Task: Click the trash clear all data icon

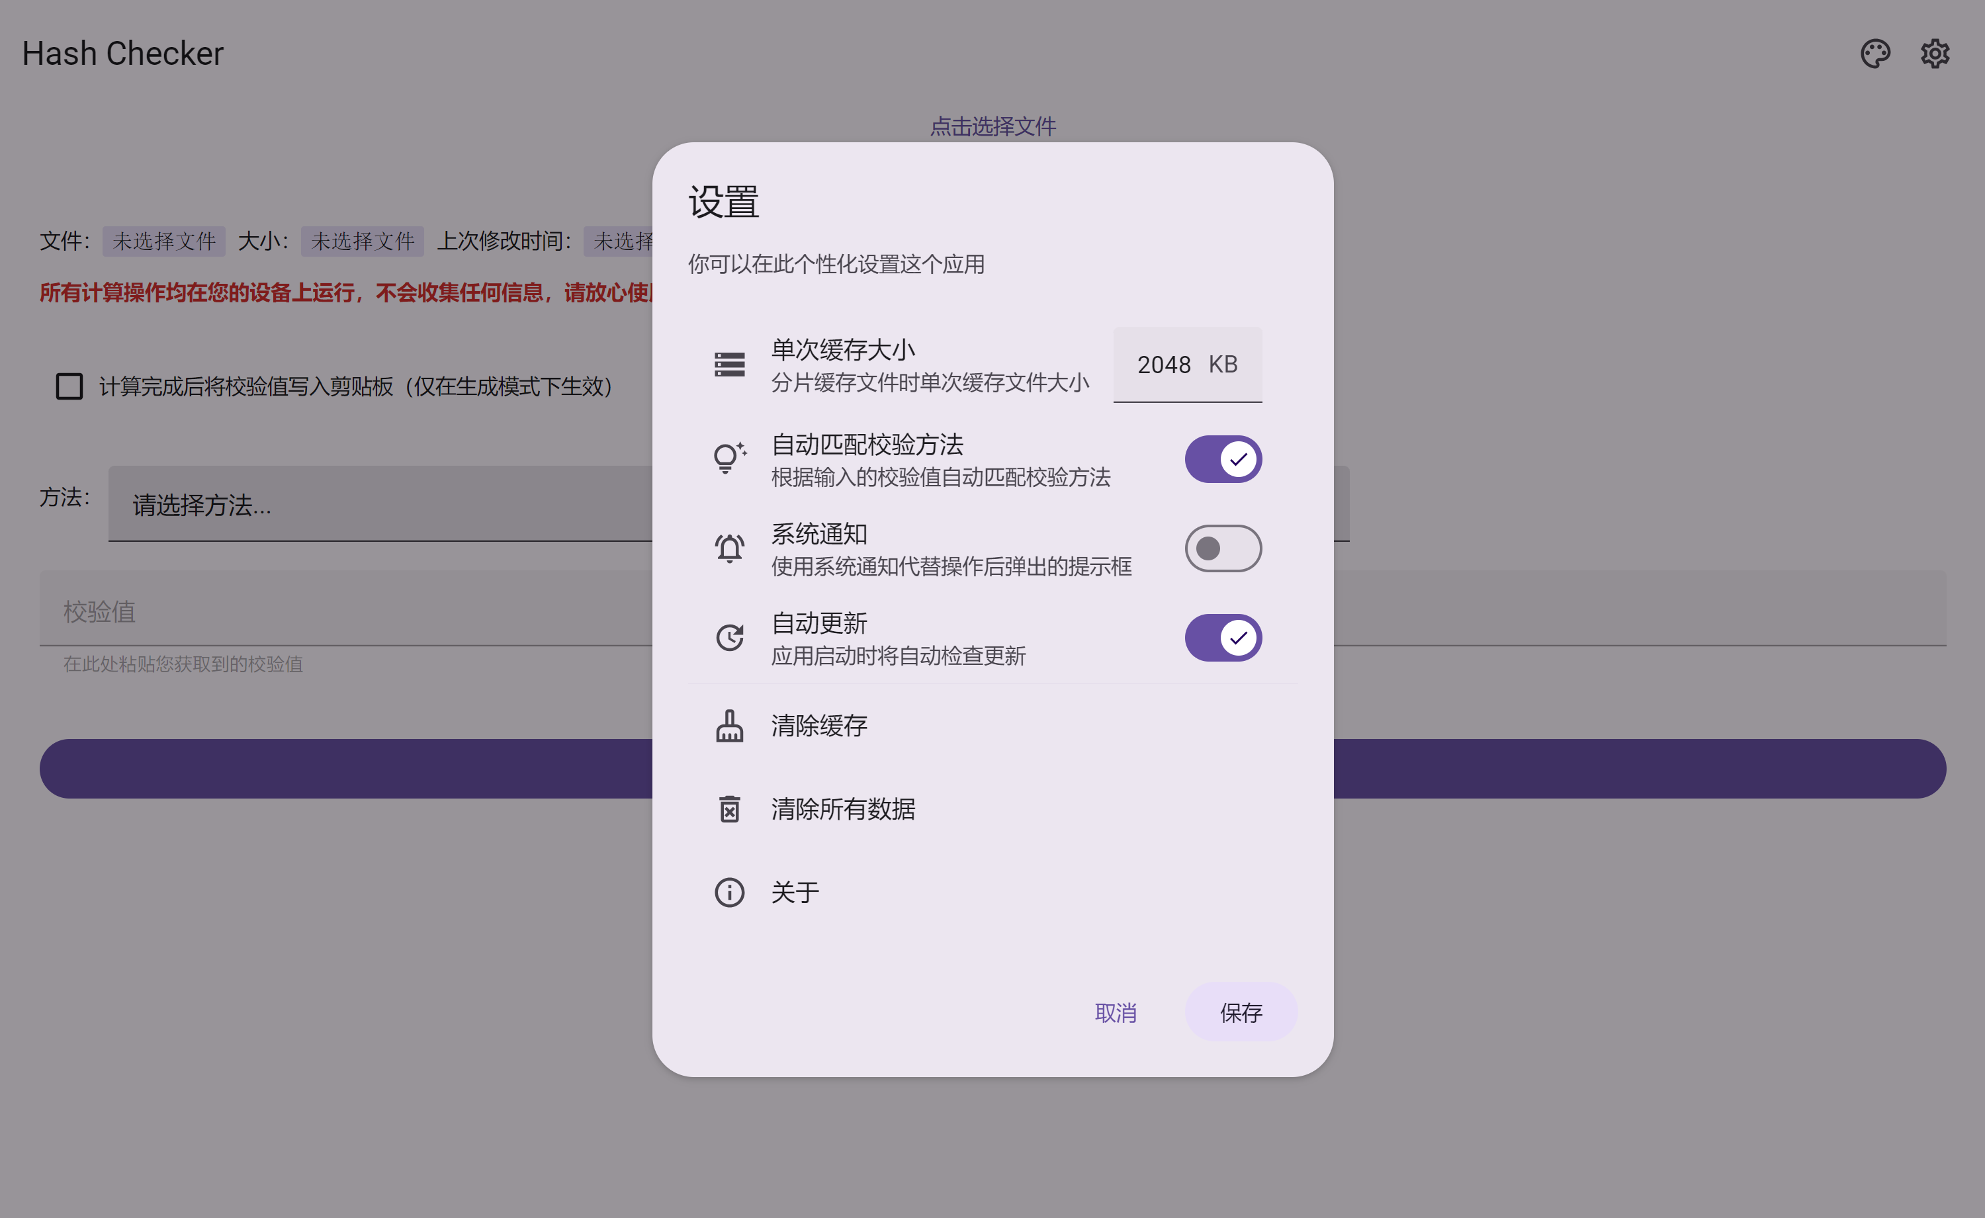Action: 729,808
